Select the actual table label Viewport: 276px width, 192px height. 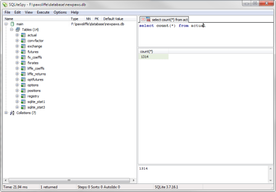32,35
